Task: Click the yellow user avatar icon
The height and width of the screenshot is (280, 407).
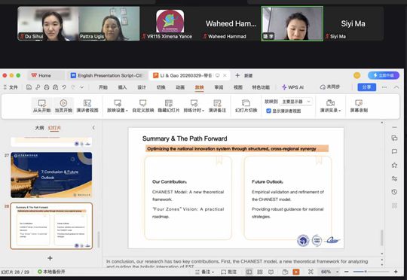Action: click(357, 75)
